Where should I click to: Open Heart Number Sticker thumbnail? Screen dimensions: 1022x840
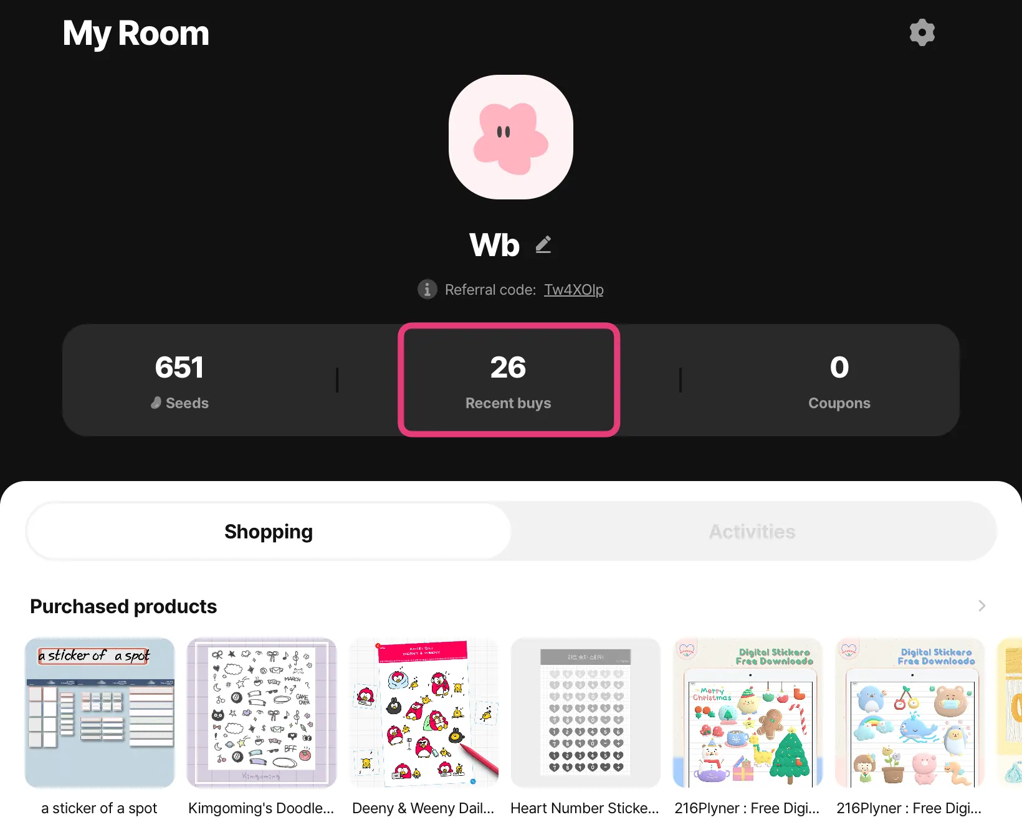click(586, 713)
